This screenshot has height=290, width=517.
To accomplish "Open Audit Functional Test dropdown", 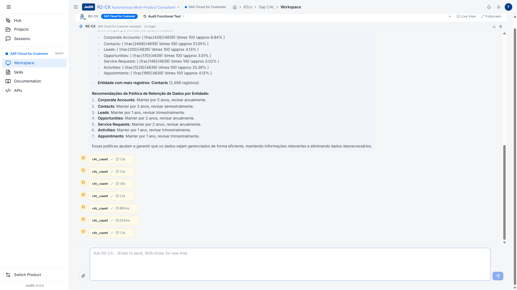I will (164, 16).
